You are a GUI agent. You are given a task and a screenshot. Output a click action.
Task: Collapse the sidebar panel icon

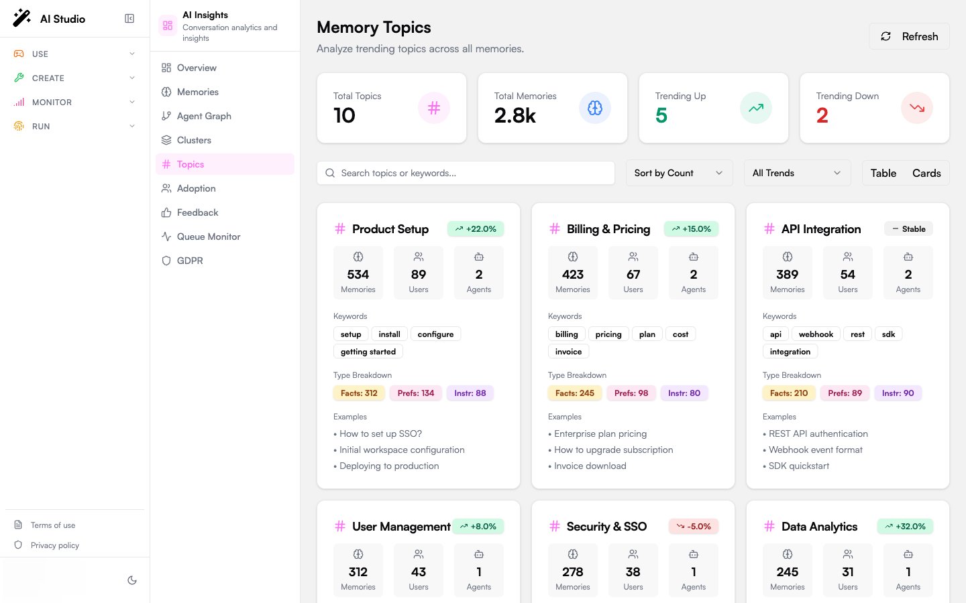[129, 19]
